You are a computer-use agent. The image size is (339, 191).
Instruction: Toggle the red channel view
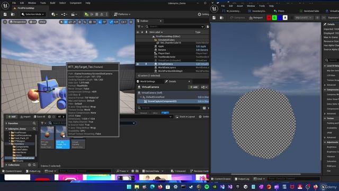(269, 18)
